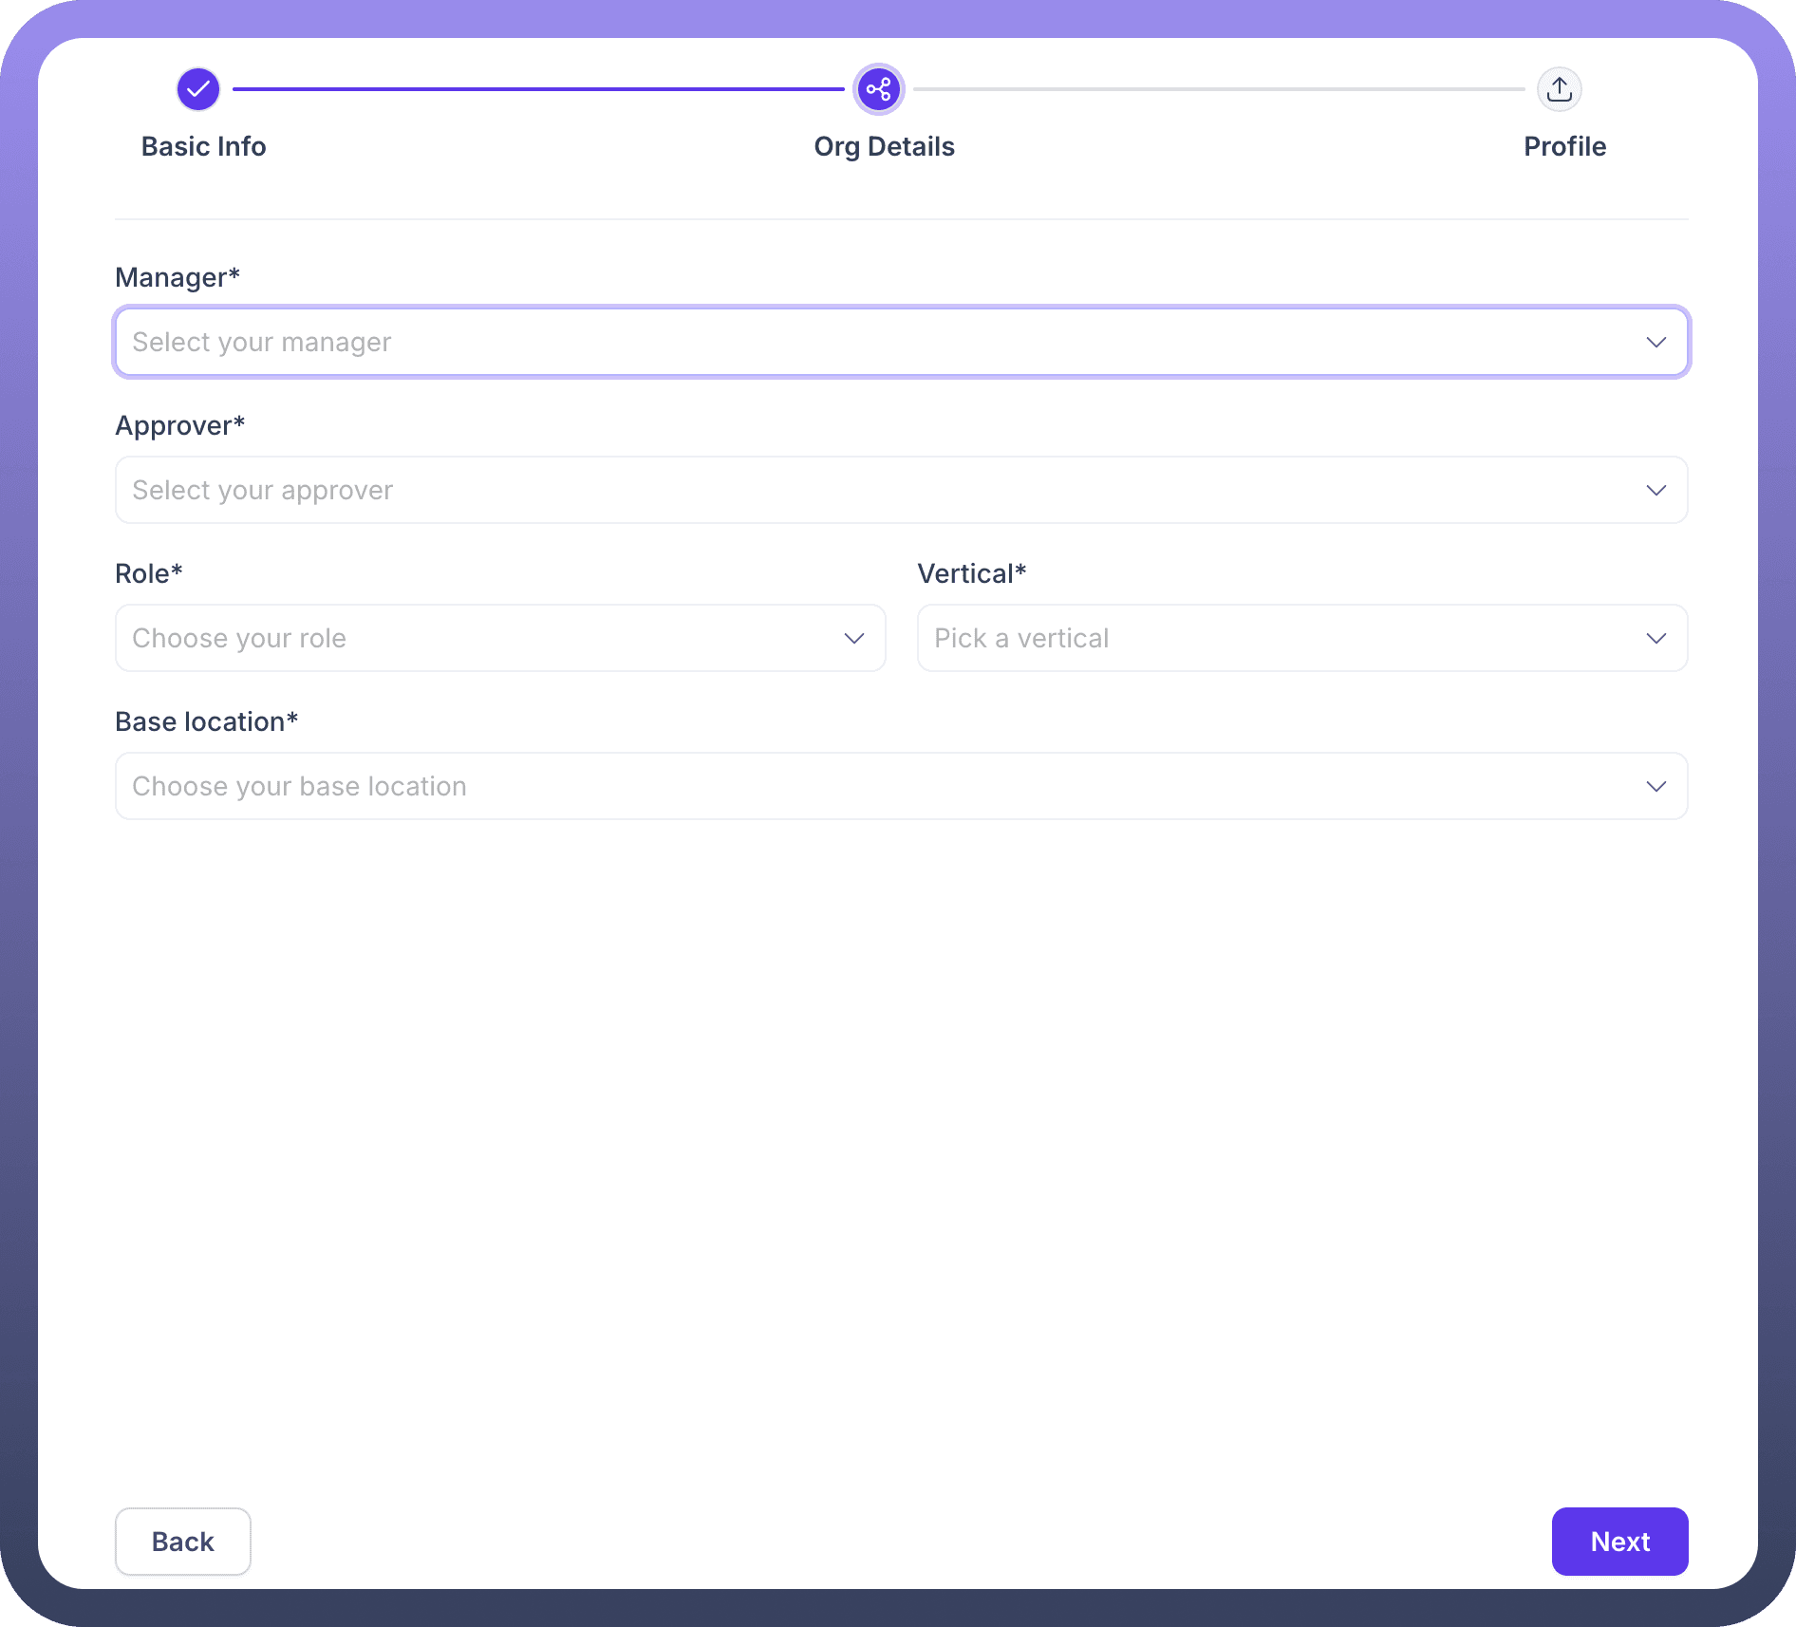Open the 'Choose your base location' dropdown
This screenshot has width=1796, height=1627.
(x=854, y=786)
